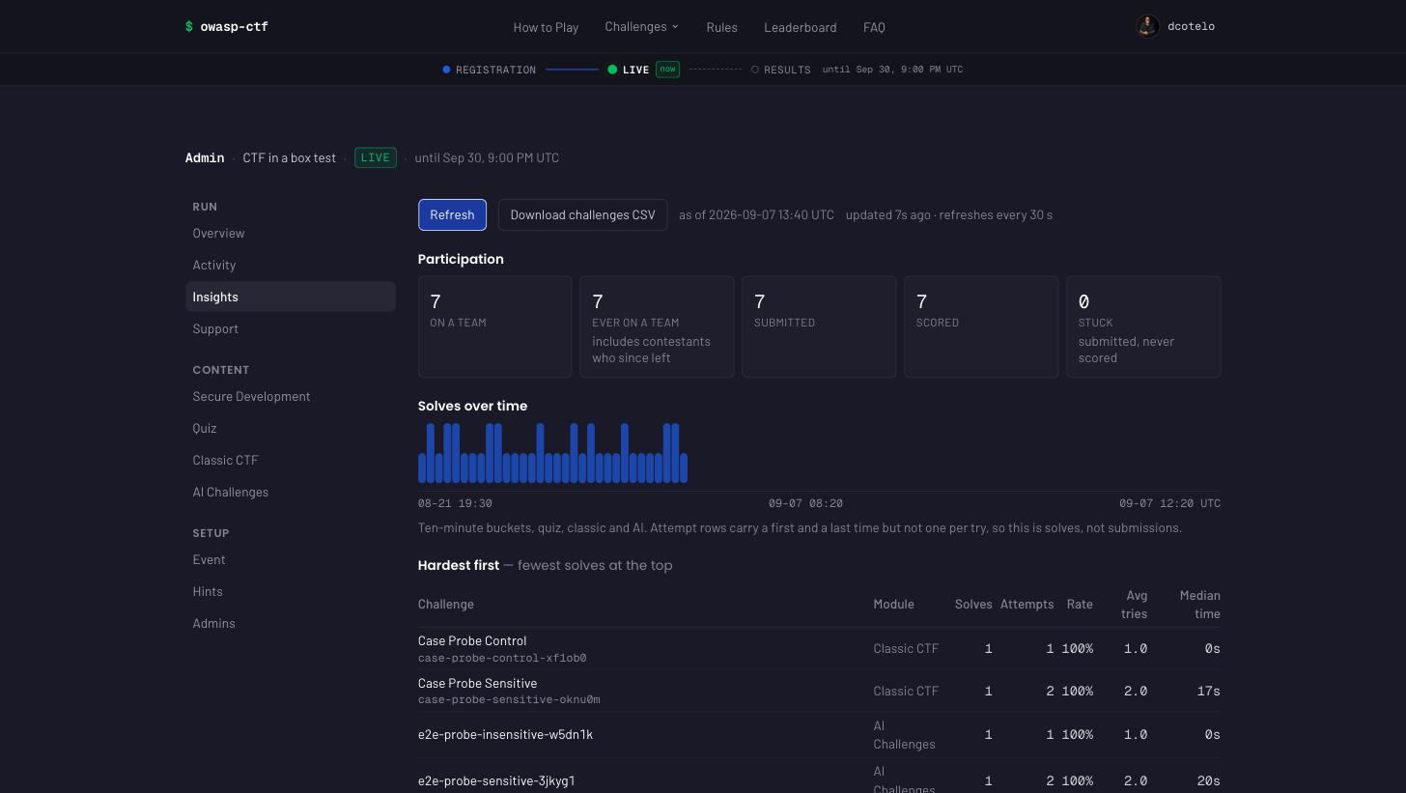Click the 08-21 19:30 chart axis label
This screenshot has height=793, width=1406.
pos(455,503)
